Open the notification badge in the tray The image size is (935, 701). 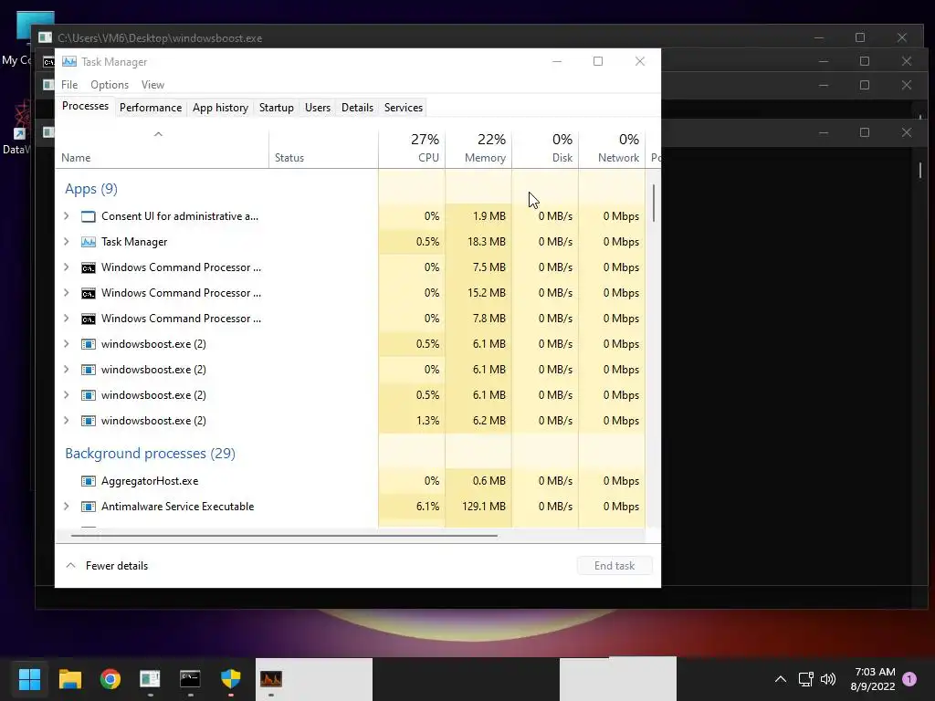[x=909, y=678]
